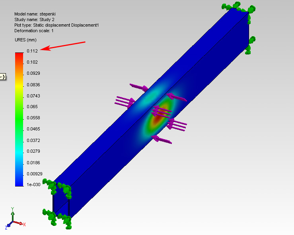This screenshot has width=294, height=235.
Task: Click the Deformation scale: 1 text
Action: coord(34,31)
